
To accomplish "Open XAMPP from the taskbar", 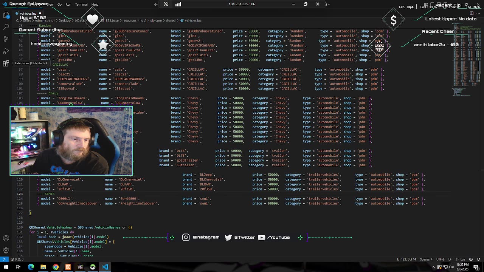I will [x=68, y=267].
